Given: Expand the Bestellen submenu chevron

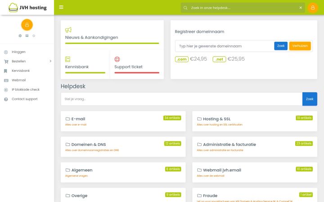Looking at the screenshot, I should click(50, 61).
